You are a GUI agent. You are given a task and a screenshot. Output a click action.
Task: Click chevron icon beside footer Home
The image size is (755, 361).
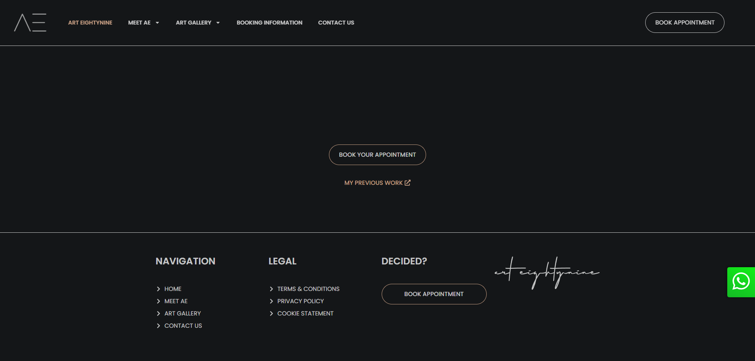coord(159,289)
